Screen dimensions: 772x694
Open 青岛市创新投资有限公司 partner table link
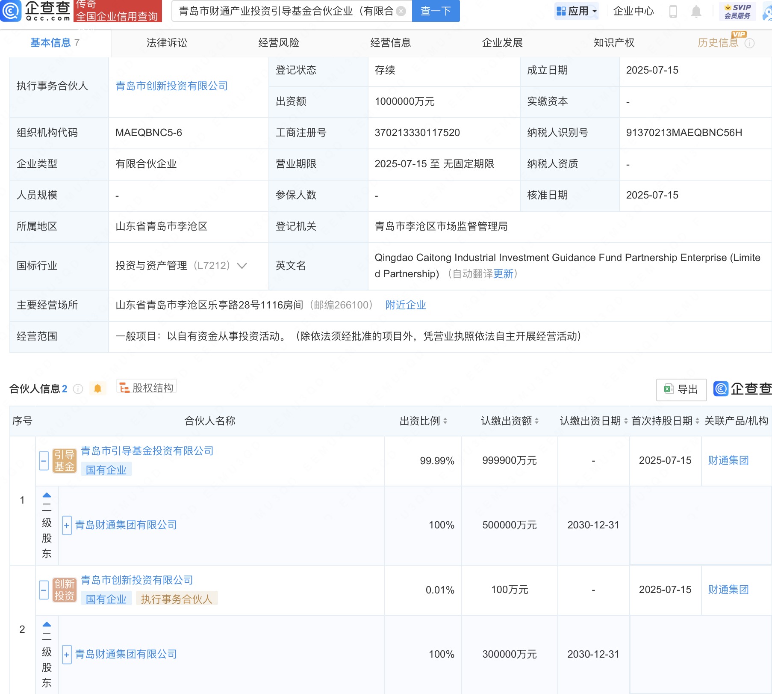coord(137,580)
